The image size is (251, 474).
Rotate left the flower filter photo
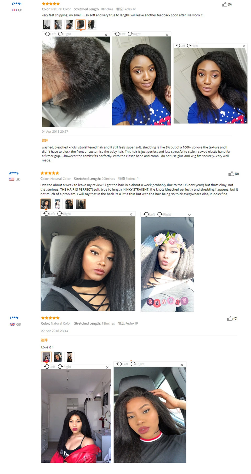click(x=149, y=214)
